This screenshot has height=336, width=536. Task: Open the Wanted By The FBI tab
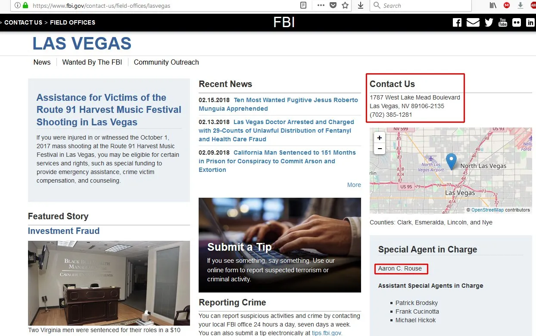pyautogui.click(x=92, y=62)
